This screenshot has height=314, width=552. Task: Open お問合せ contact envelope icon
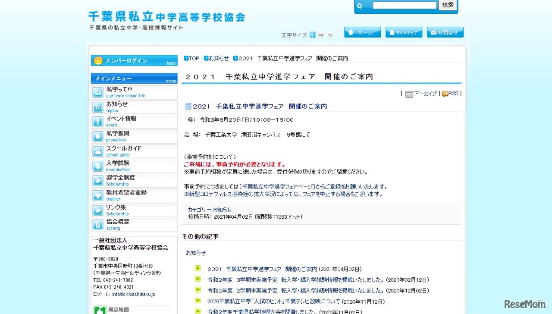(x=445, y=32)
